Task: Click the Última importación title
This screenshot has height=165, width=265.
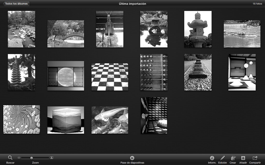Action: [x=132, y=4]
